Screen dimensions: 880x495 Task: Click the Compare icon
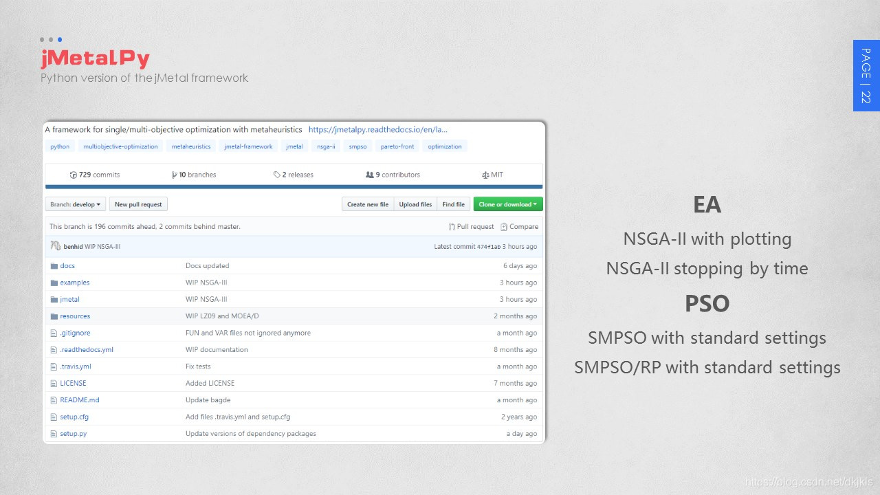tap(504, 227)
